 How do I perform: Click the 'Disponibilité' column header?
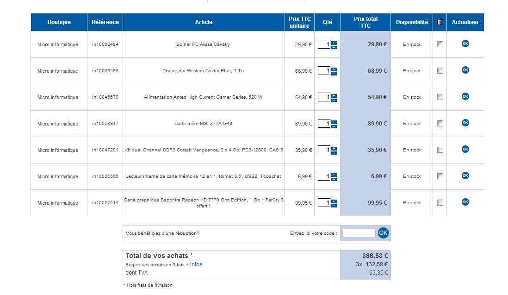click(x=412, y=22)
